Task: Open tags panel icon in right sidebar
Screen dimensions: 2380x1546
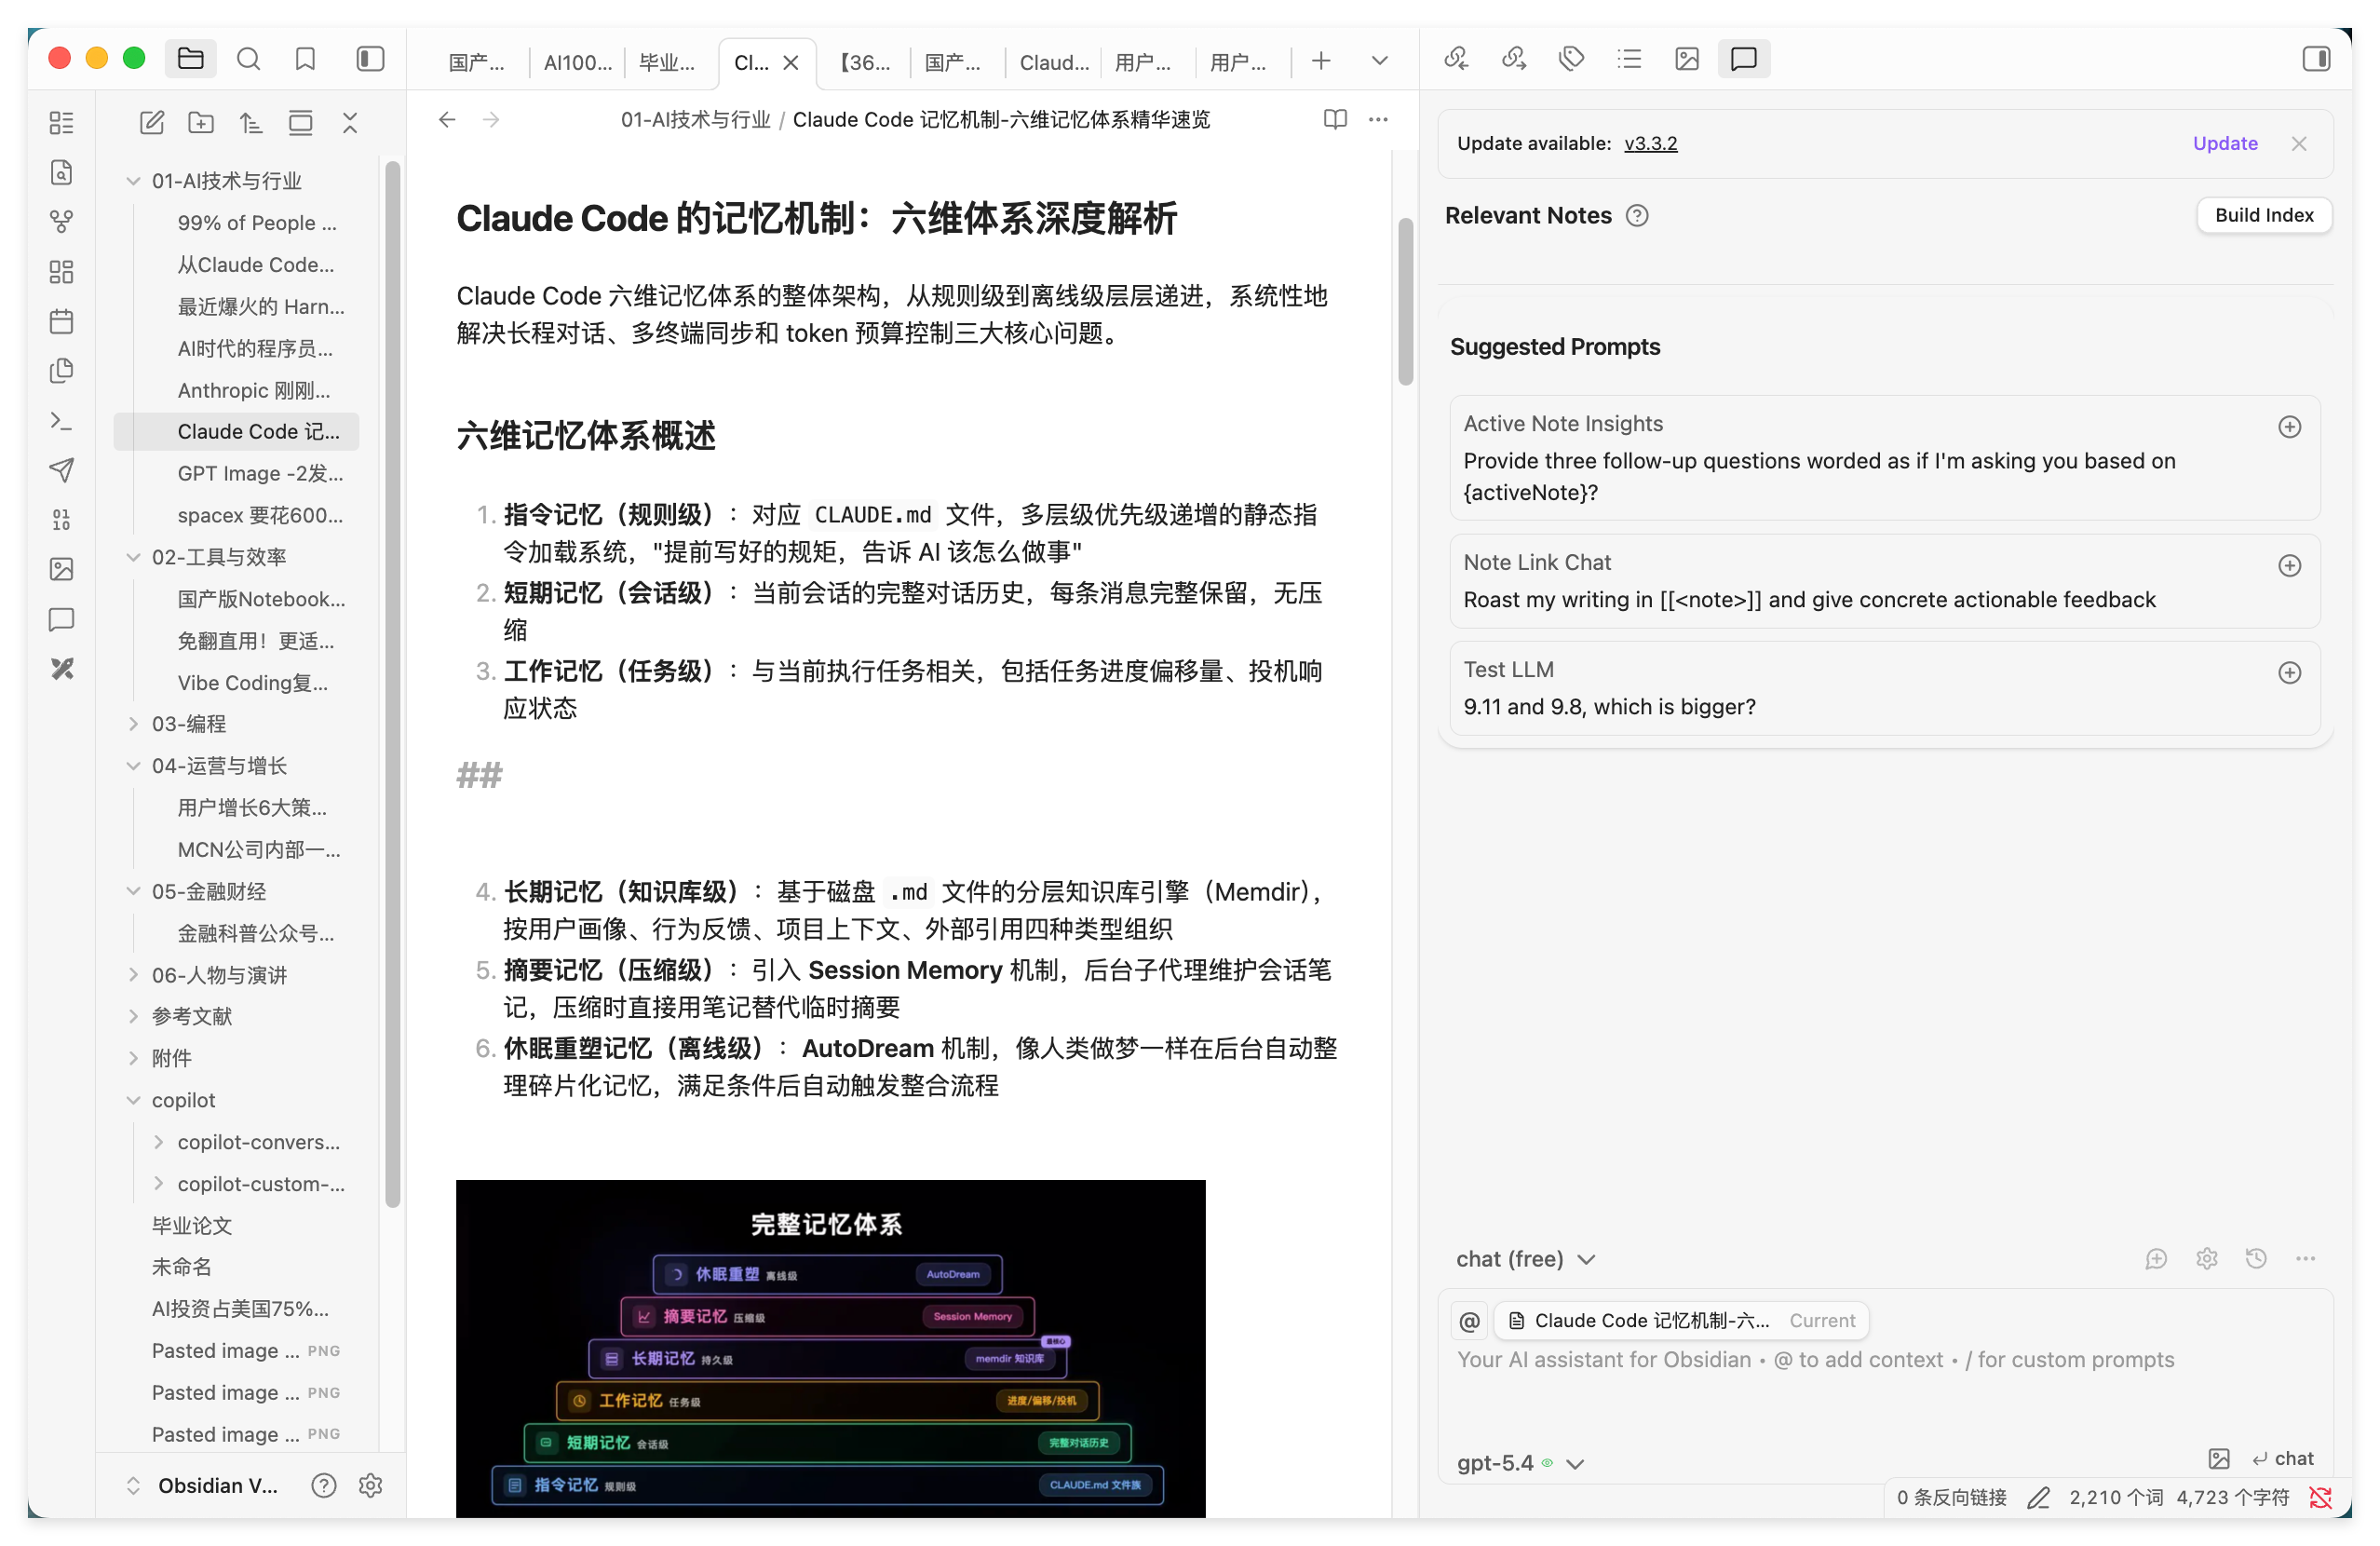Action: [1571, 59]
